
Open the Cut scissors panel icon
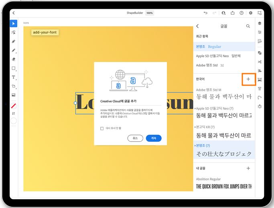click(x=260, y=62)
